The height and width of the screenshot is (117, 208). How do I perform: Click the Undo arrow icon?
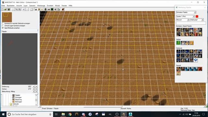(24, 9)
